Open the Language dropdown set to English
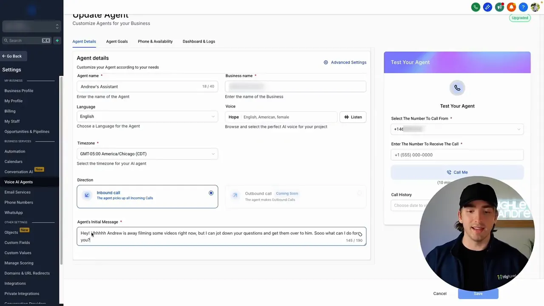The width and height of the screenshot is (544, 306). coord(147,116)
